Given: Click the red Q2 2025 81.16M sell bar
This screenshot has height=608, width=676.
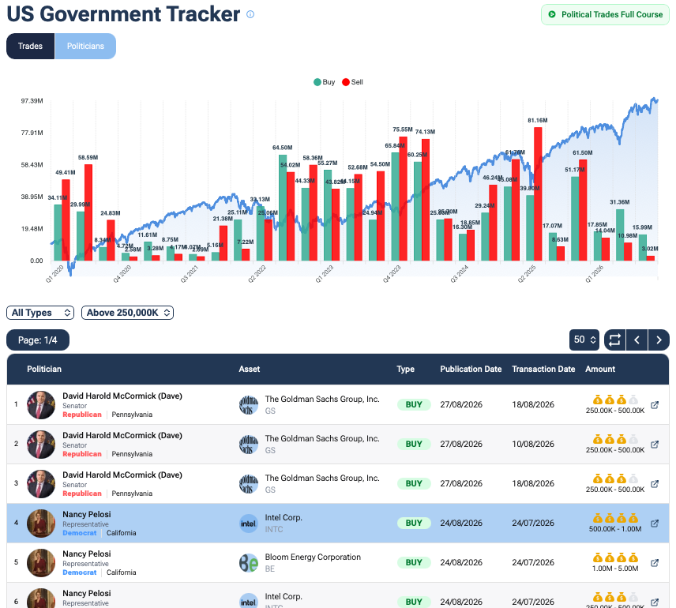Looking at the screenshot, I should [x=538, y=193].
